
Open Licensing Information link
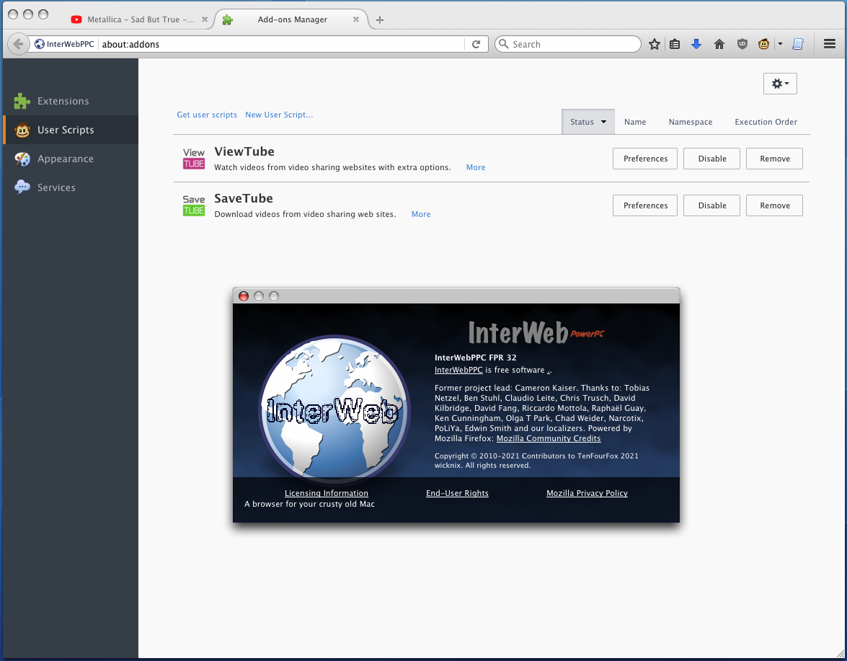click(327, 493)
